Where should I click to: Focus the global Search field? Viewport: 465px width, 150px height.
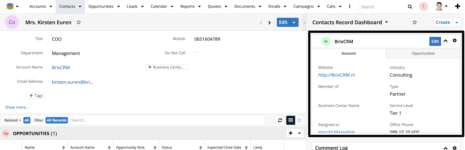pyautogui.click(x=382, y=7)
